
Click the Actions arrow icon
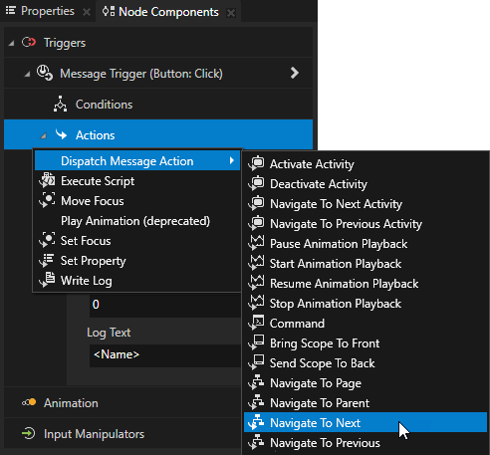tap(61, 134)
